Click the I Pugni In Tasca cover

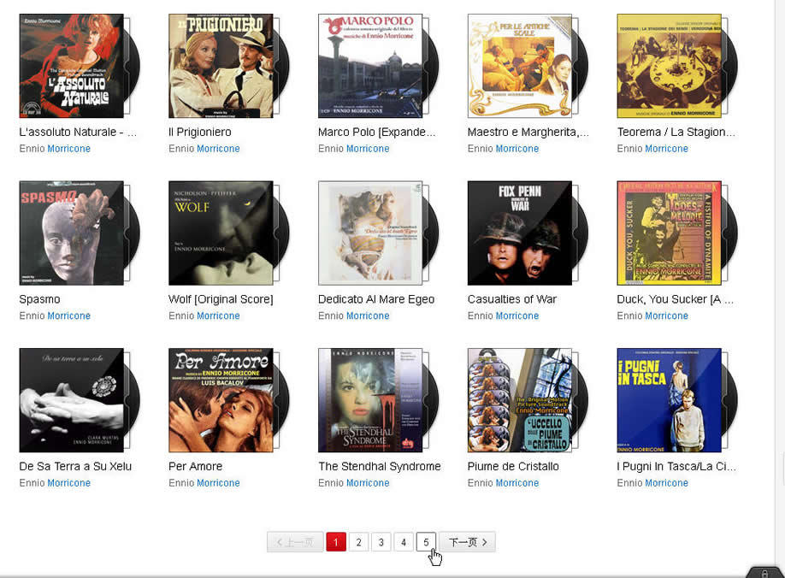pyautogui.click(x=669, y=400)
